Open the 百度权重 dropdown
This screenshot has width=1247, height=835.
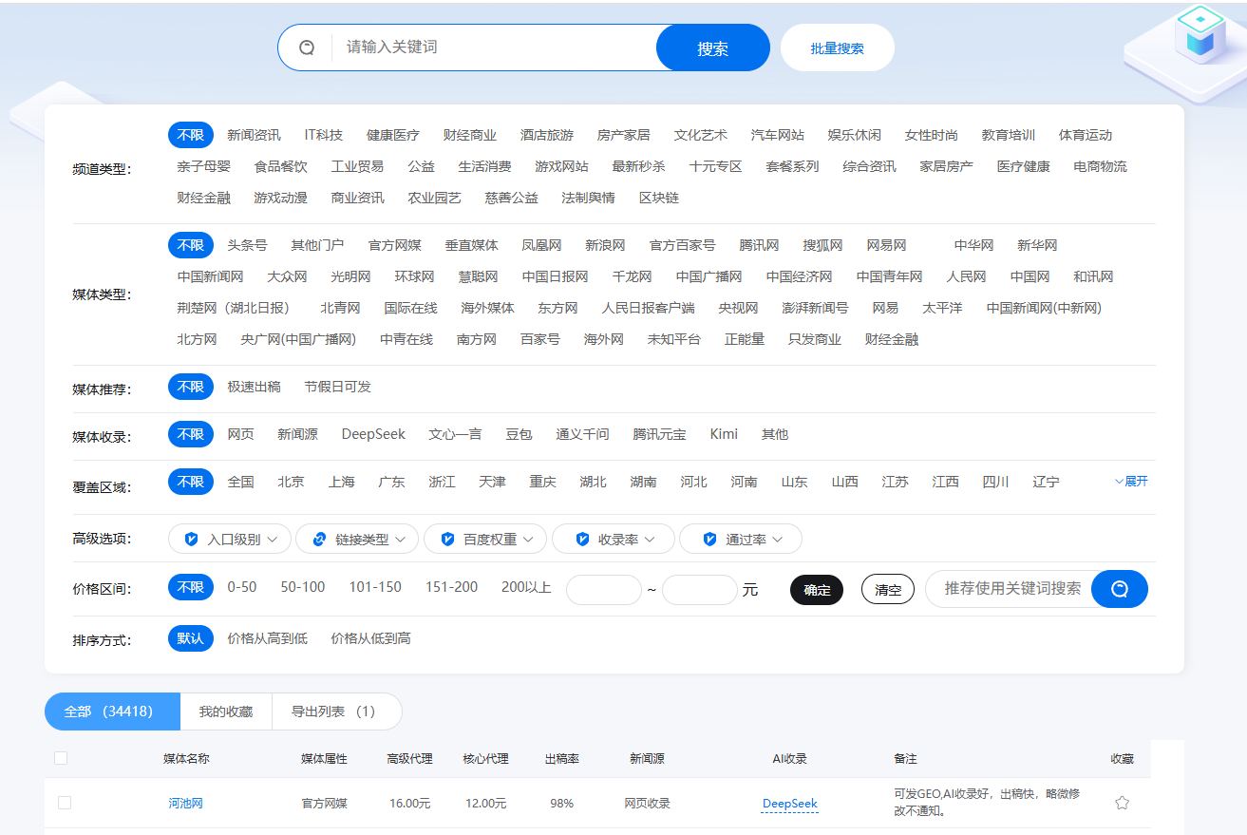485,539
